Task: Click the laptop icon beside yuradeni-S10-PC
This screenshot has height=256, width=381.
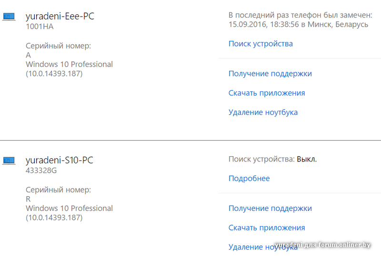Action: 9,161
